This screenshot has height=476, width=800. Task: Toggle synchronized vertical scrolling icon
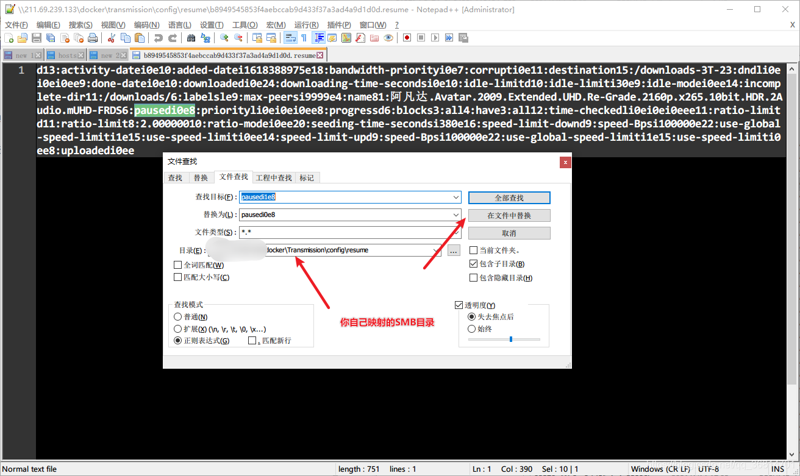pos(257,38)
